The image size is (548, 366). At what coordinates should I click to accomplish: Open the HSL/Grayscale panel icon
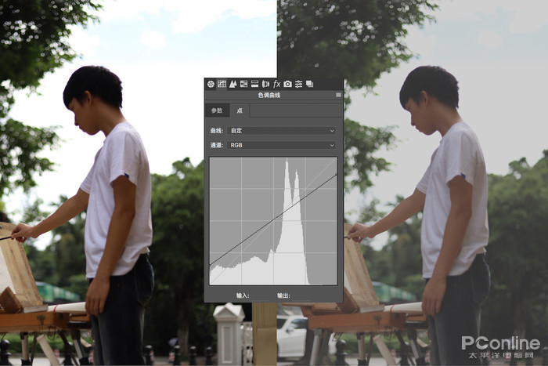tap(244, 84)
